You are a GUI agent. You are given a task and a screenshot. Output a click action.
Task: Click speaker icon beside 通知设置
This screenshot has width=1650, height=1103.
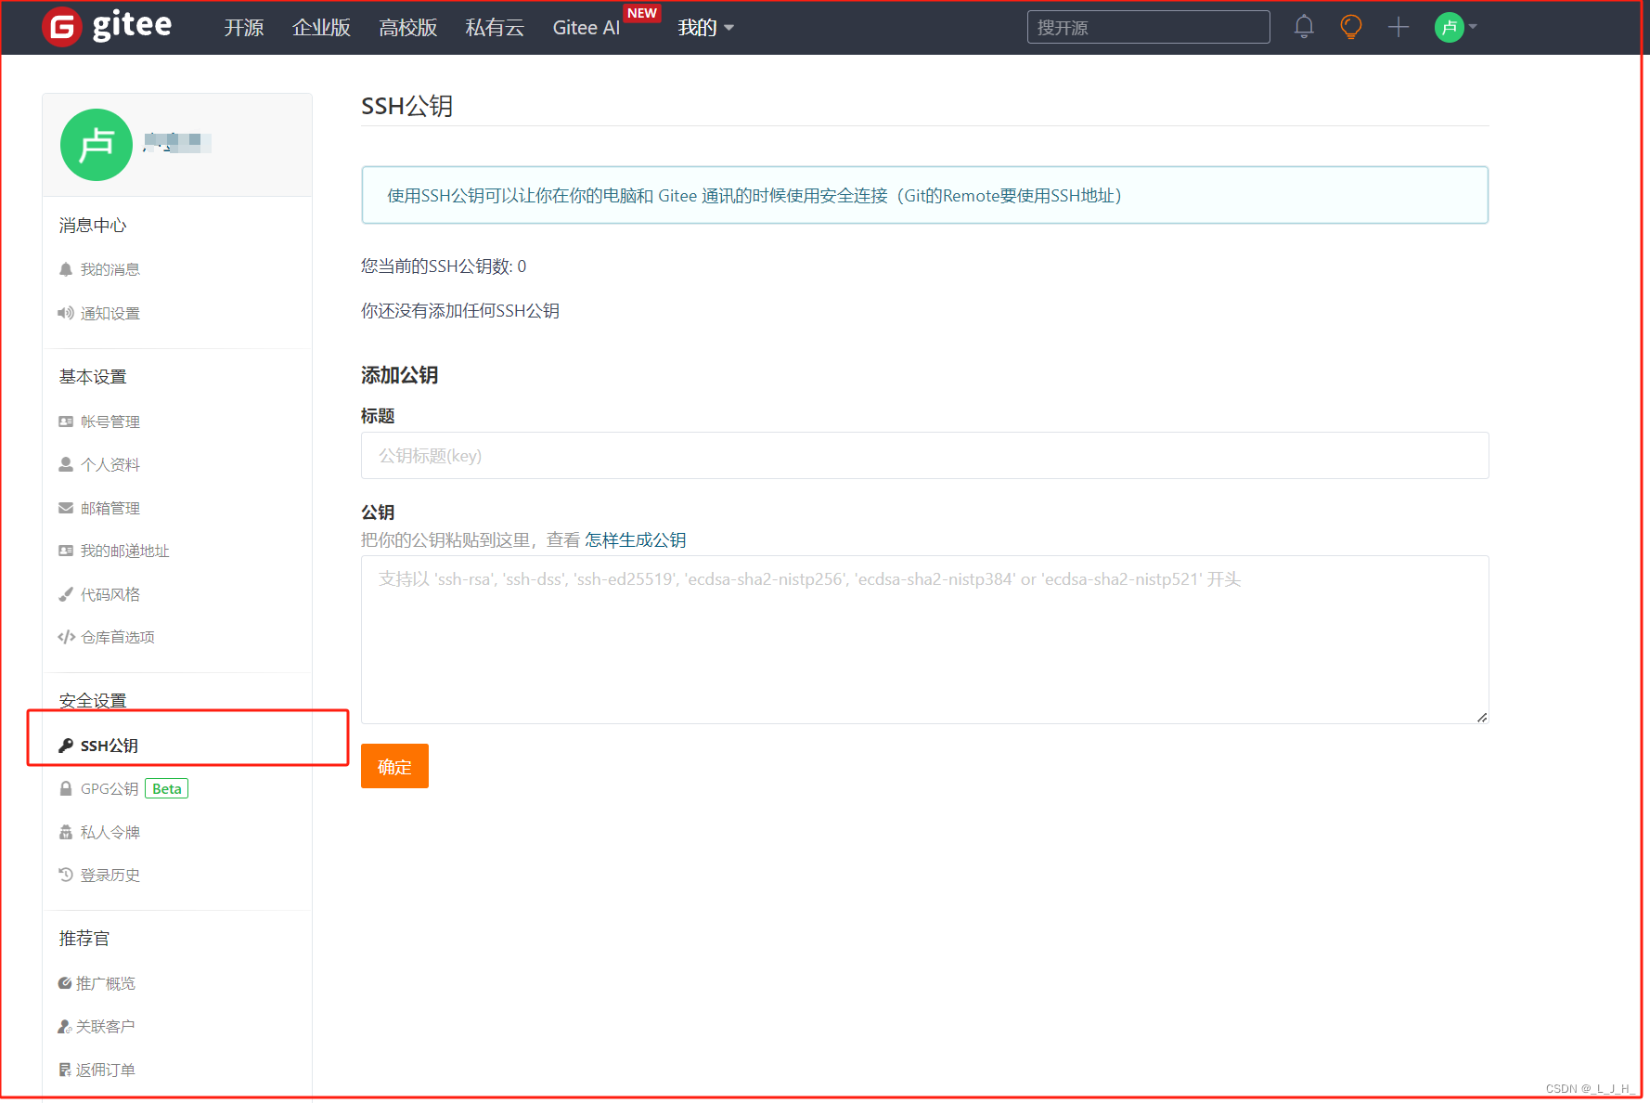point(66,313)
